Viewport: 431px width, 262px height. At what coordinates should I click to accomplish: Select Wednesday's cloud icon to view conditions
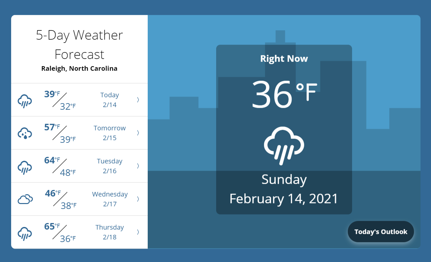(25, 198)
